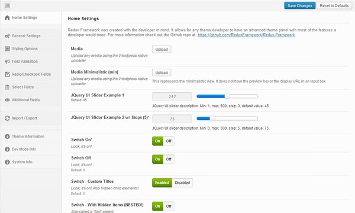
Task: Open the Redux-Framework GitHub link
Action: click(246, 35)
